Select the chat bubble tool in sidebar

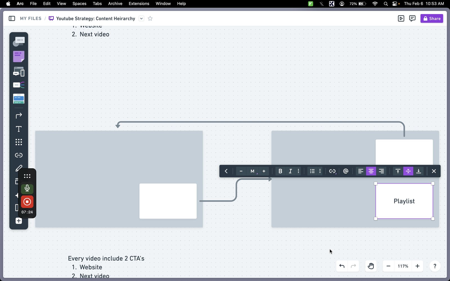click(19, 42)
